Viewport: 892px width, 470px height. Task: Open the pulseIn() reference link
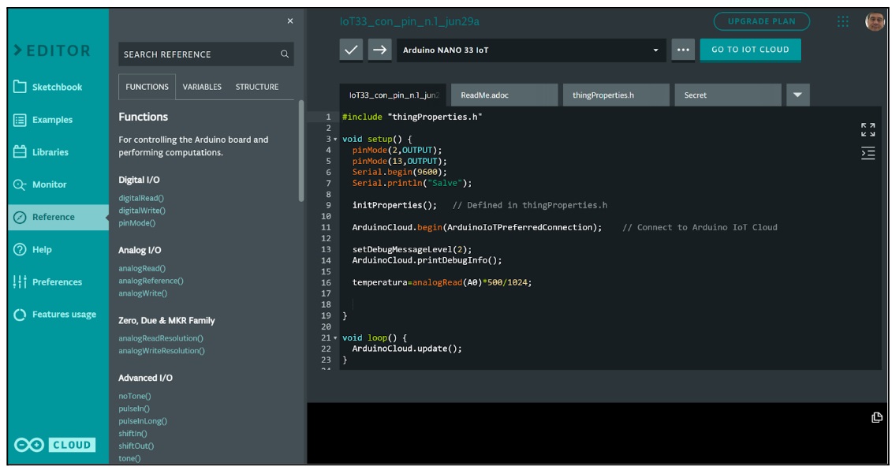134,408
